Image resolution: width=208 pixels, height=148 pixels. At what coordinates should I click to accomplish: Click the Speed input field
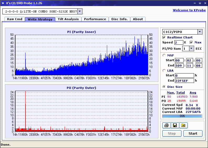(179, 43)
